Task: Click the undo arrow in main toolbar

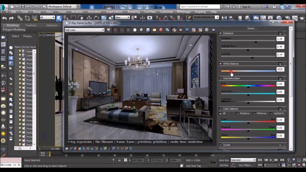Action: 4,18
